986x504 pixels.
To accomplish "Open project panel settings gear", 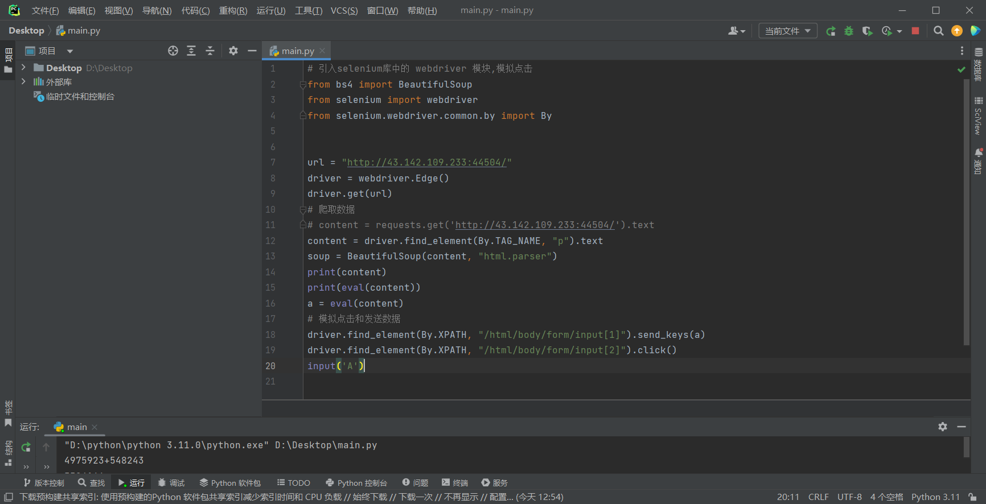I will coord(233,51).
